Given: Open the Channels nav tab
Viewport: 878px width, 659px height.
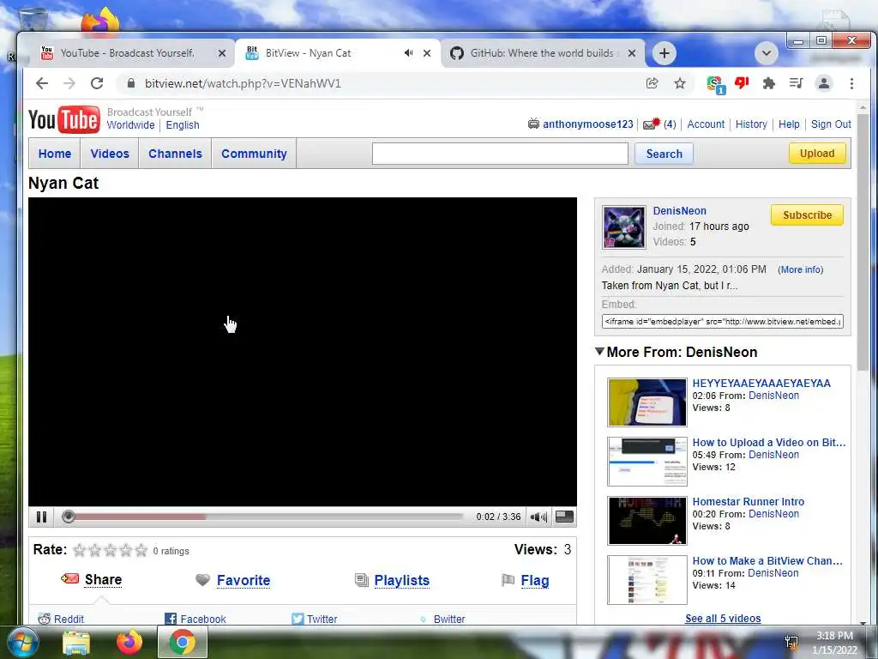Looking at the screenshot, I should [175, 154].
